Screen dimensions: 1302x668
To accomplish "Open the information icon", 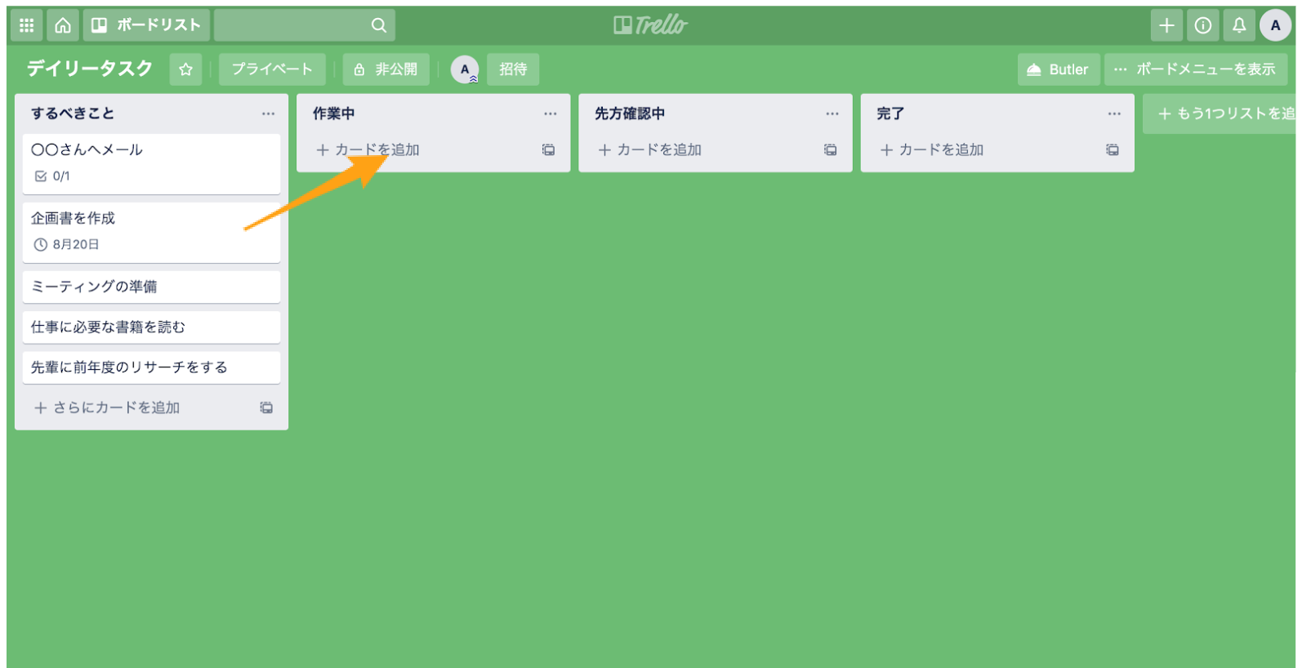I will click(1203, 25).
